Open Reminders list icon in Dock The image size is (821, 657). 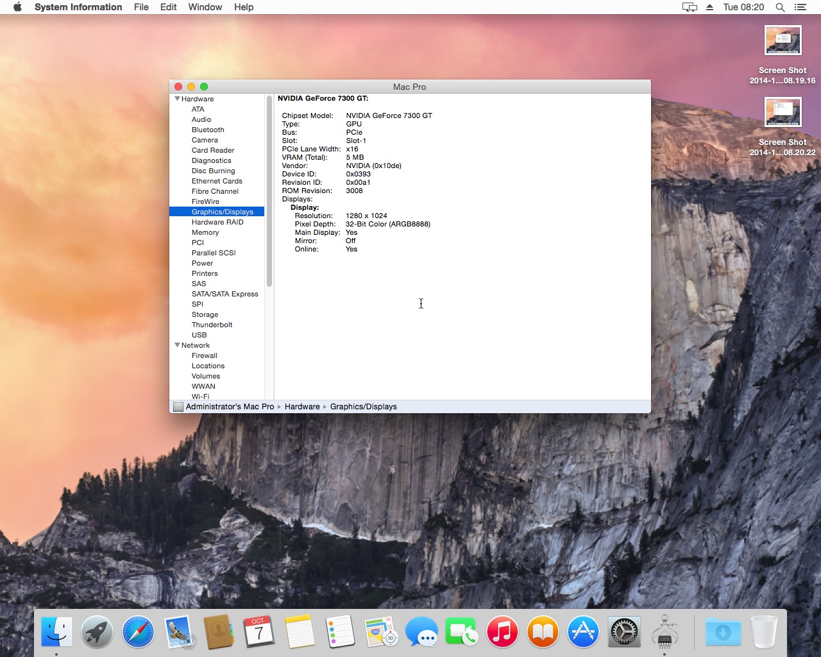[340, 632]
